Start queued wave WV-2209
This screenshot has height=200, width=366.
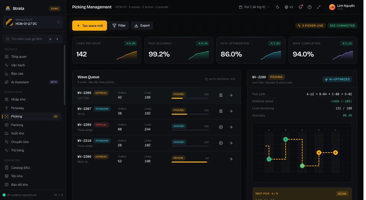click(x=221, y=127)
